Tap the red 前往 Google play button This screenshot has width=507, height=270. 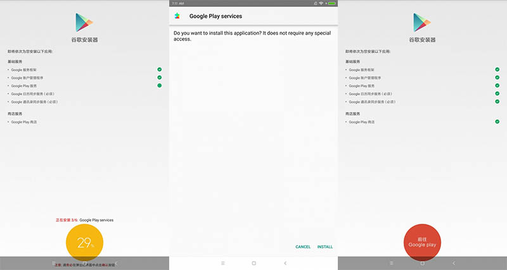coord(422,242)
